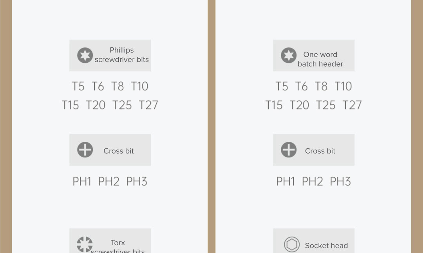Click the star icon beside Phillips screwdriver bits

[85, 55]
